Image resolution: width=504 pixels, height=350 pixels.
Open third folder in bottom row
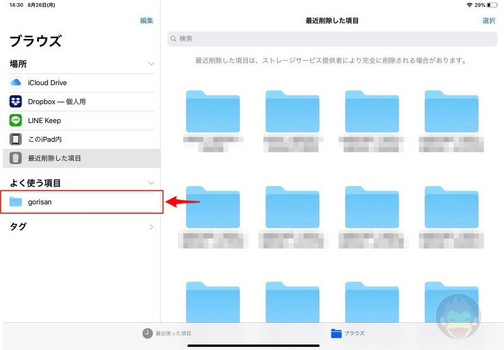[372, 302]
